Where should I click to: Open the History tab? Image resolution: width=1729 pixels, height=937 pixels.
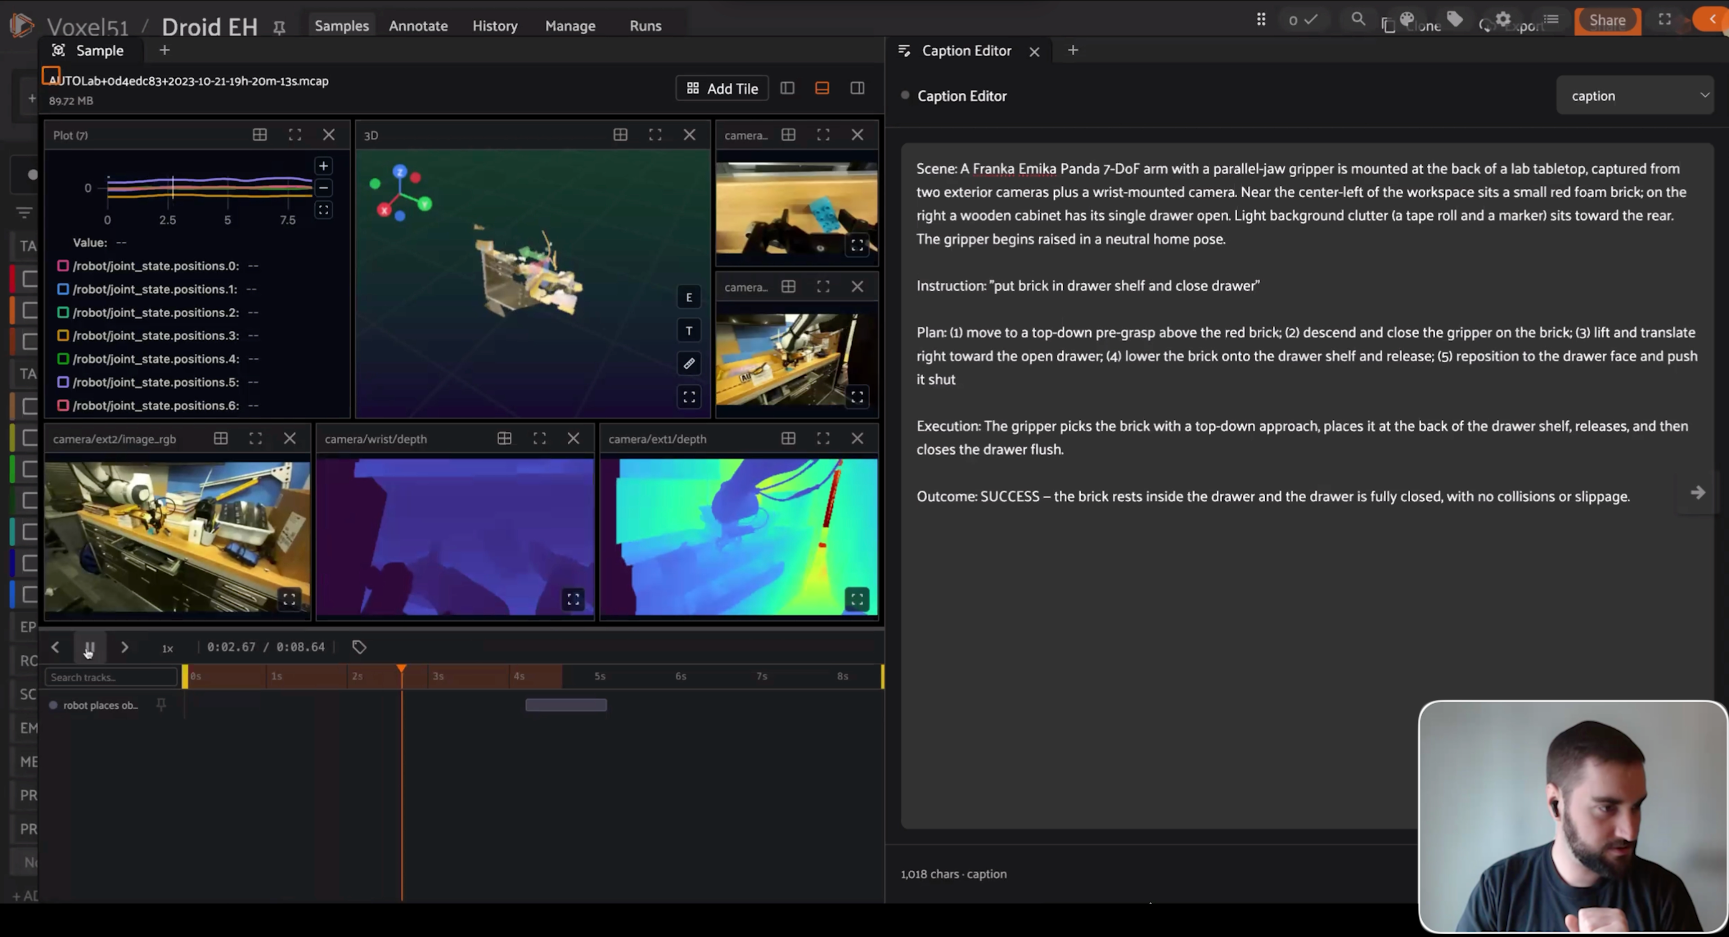pos(495,25)
